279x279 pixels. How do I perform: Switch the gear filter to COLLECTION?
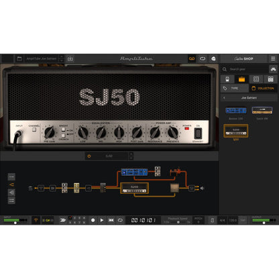coord(263,89)
